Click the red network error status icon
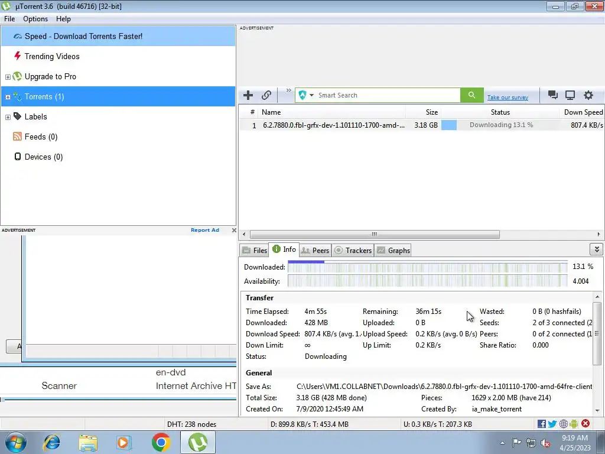605x454 pixels. [586, 423]
